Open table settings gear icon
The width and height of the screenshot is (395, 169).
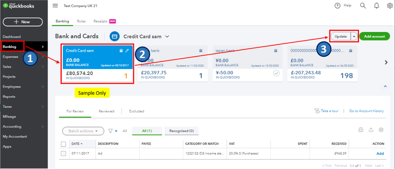381,130
